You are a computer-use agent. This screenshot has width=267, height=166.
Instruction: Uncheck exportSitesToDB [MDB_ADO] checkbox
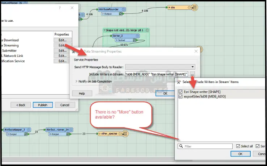click(181, 96)
